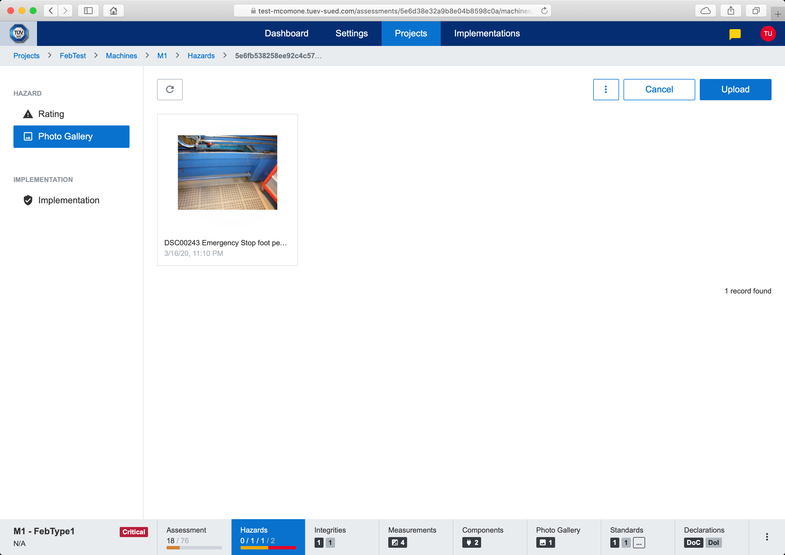Switch to the Implementations tab

487,34
